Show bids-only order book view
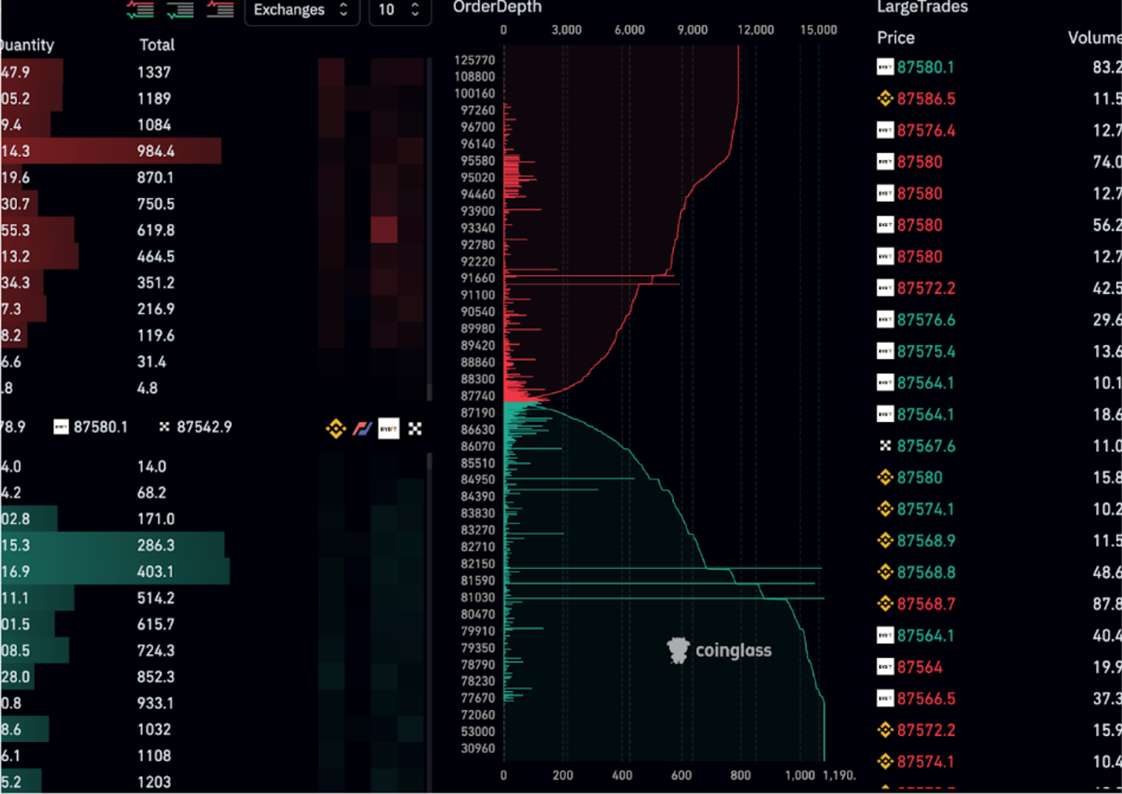This screenshot has height=794, width=1122. pos(180,9)
